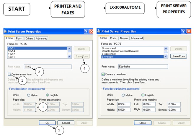Click Cancel button in right dialog

click(162, 123)
